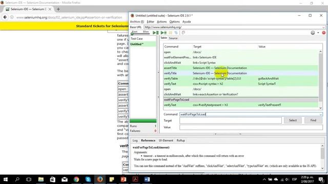Select the open /docs/ first row
328x184 pixels.
tap(241, 52)
